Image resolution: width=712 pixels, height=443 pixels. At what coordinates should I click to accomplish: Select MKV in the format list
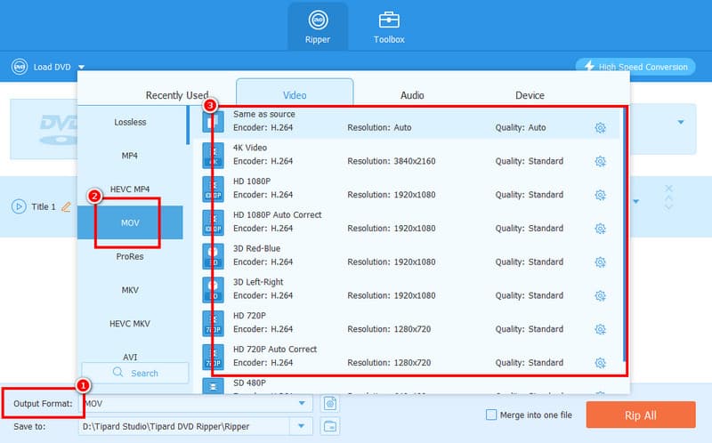[x=130, y=290]
